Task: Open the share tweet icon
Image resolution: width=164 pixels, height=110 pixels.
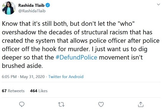Action: (141, 104)
